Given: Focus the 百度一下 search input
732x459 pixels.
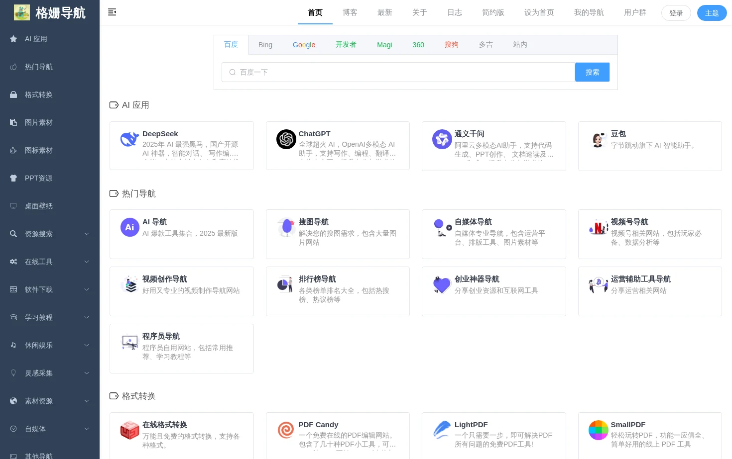Looking at the screenshot, I should pyautogui.click(x=398, y=72).
